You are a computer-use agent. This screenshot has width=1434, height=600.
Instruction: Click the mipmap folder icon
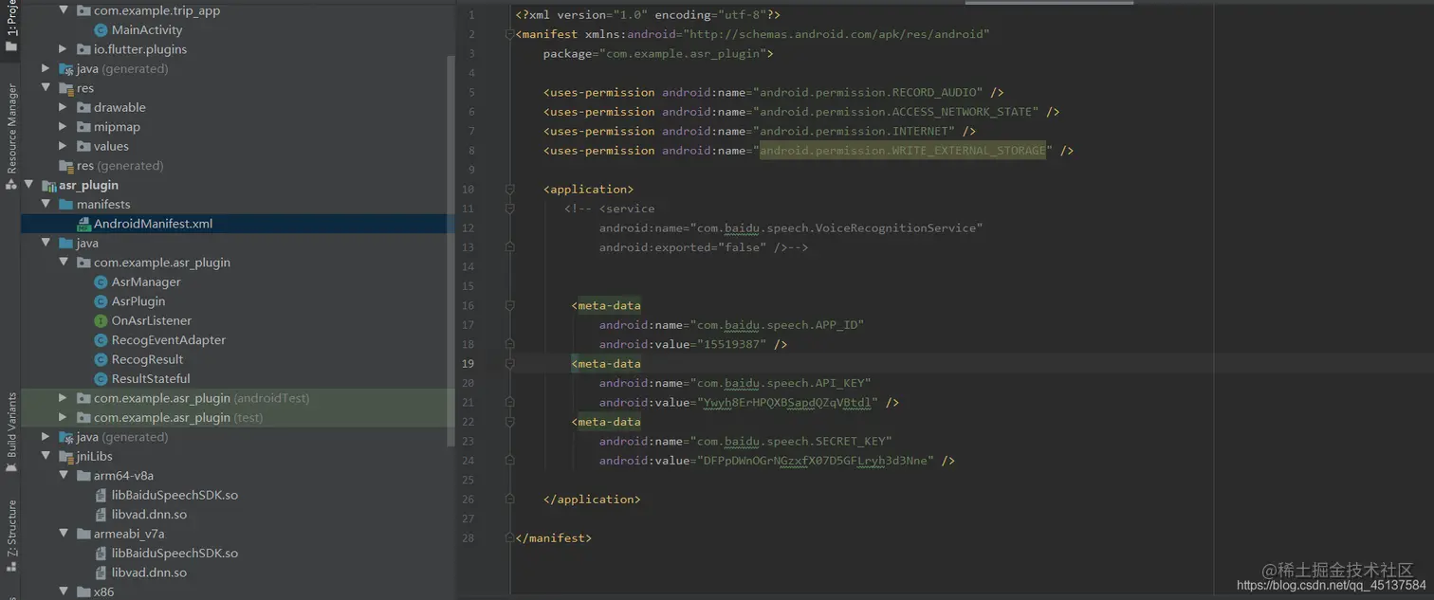(x=83, y=127)
